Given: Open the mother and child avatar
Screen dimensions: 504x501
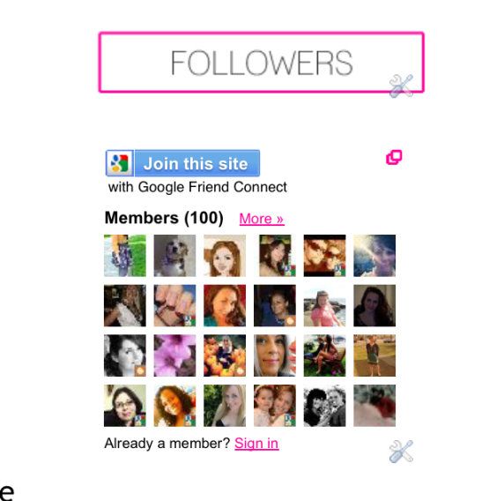Looking at the screenshot, I should click(x=275, y=406).
